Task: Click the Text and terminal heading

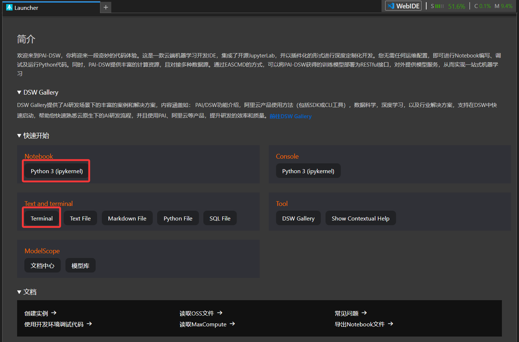Action: coord(48,204)
